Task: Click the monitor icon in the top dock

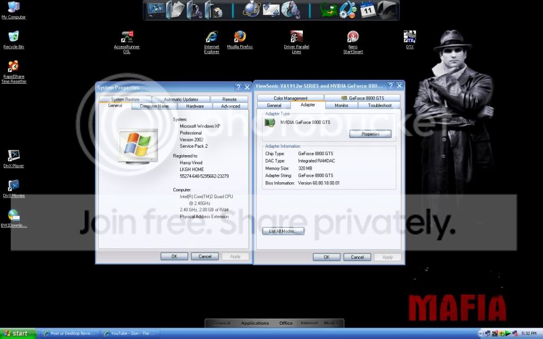Action: pyautogui.click(x=156, y=10)
